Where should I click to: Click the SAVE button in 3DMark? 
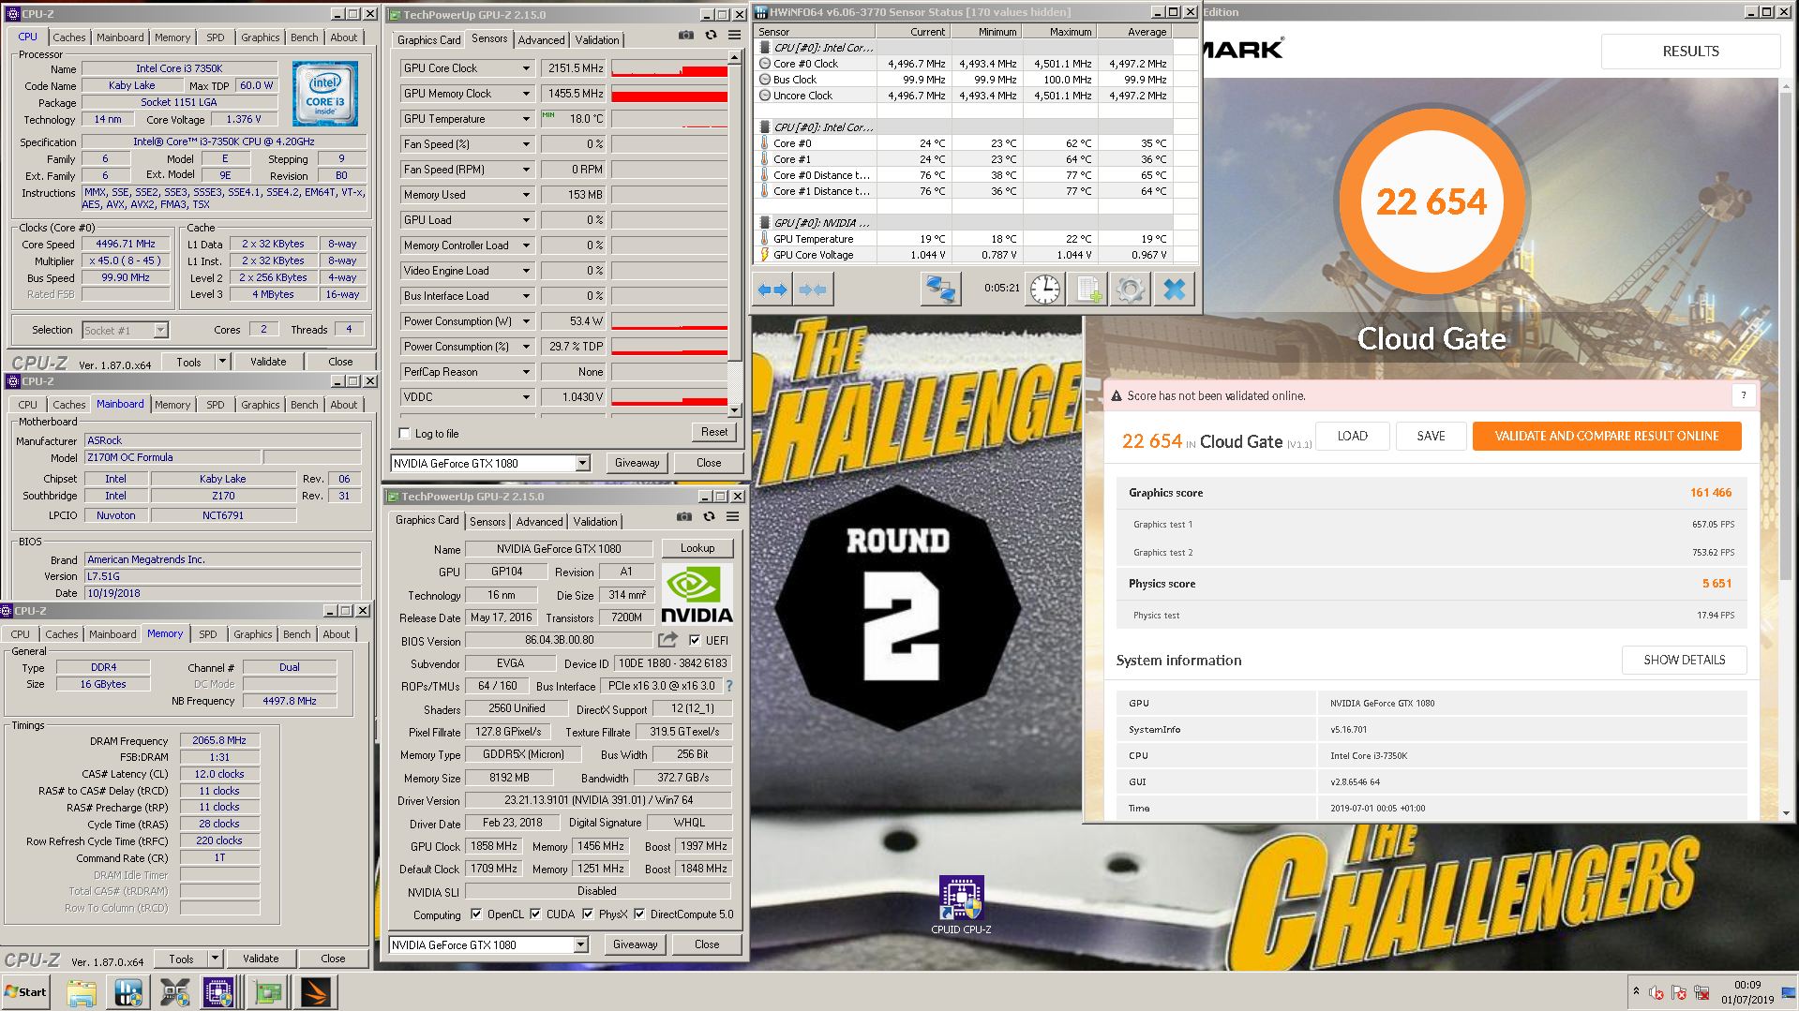click(1431, 436)
